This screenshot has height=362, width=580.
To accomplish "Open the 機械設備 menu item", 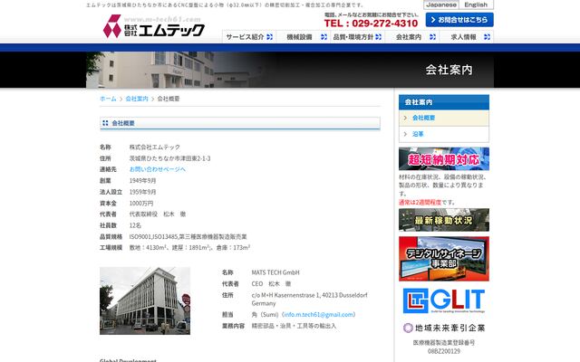I will click(x=304, y=37).
